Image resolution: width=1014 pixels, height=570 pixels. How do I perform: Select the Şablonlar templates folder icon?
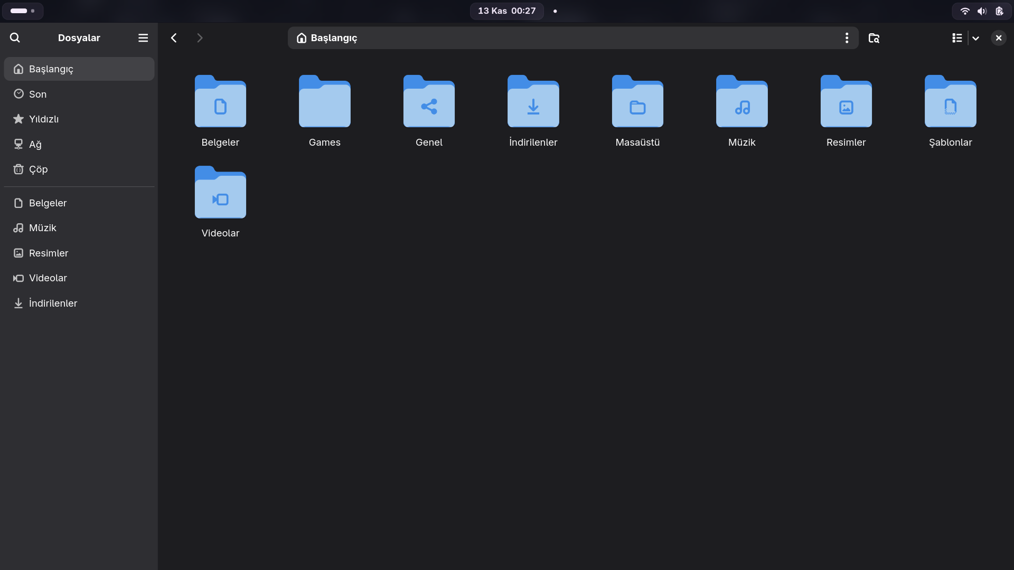coord(950,101)
